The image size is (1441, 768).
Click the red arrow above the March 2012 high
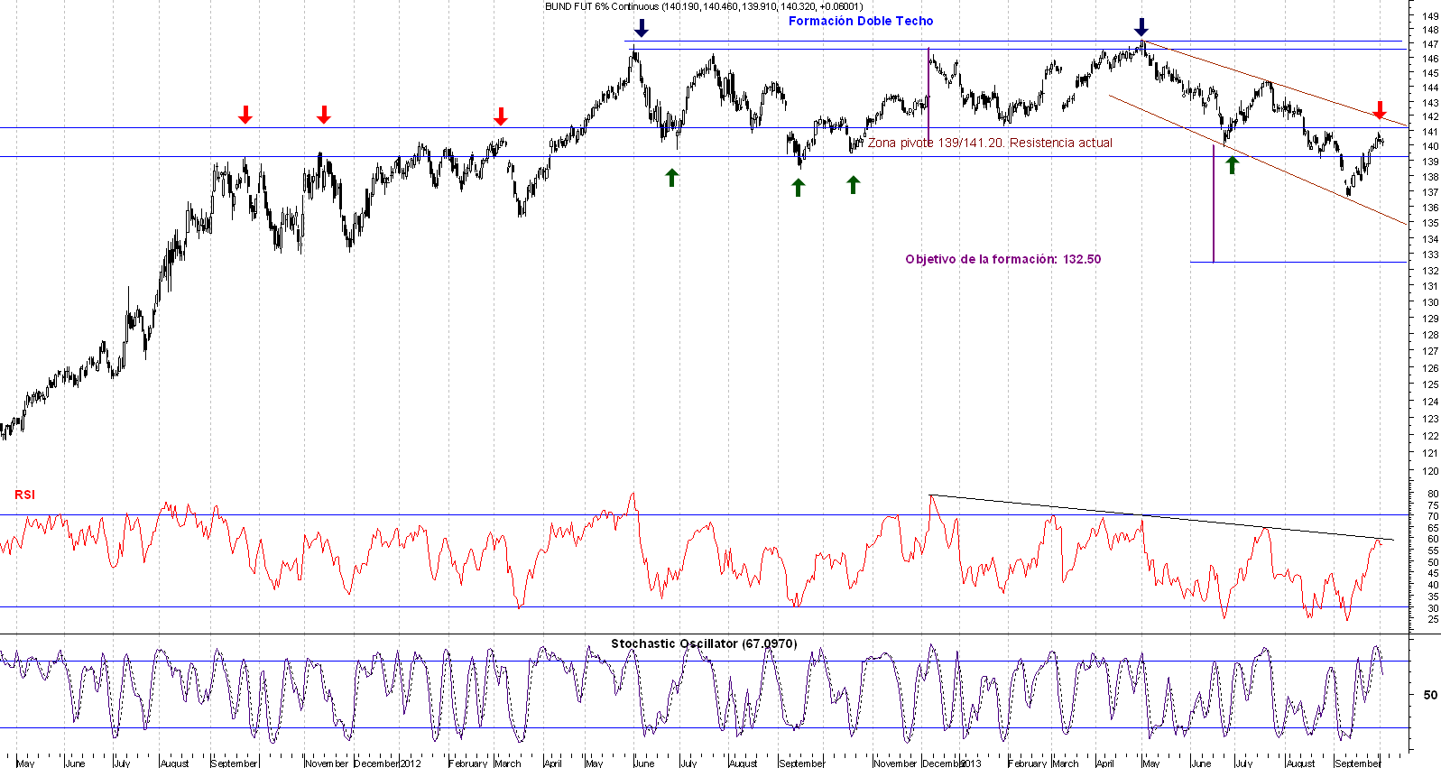tap(501, 116)
